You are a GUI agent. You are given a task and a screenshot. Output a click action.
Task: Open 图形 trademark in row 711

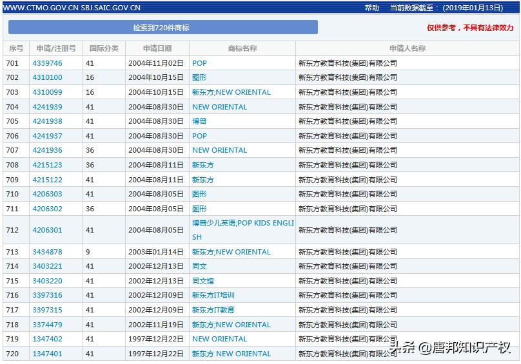(x=199, y=209)
